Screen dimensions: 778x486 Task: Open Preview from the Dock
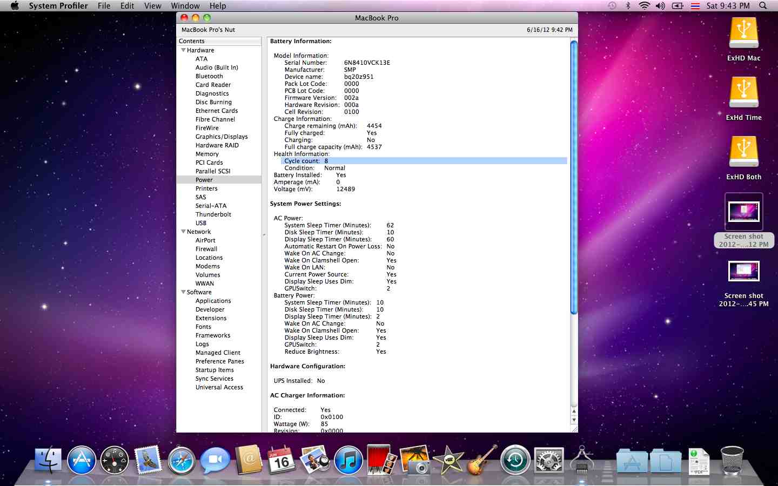point(315,460)
